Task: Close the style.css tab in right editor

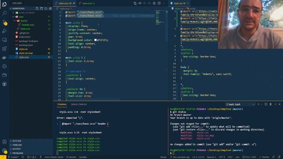Action: 187,3
